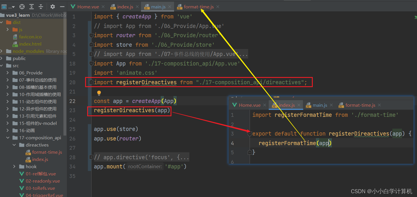Close format-time.js tab in the inset editor
Screen dimensions: 417x197
[x=379, y=105]
